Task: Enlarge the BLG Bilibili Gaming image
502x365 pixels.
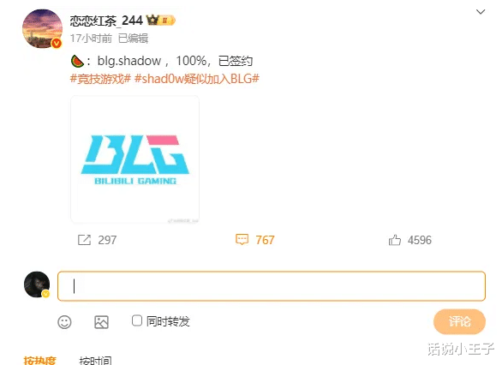Action: click(x=134, y=159)
